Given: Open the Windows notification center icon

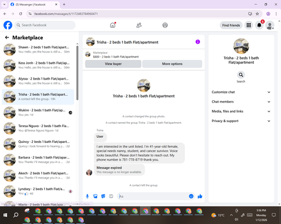Looking at the screenshot, I should [x=274, y=215].
